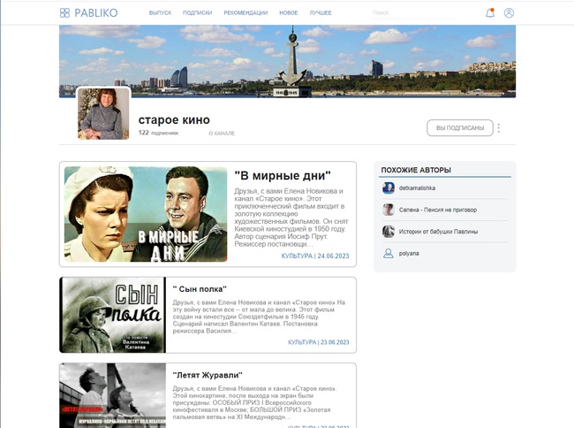Viewport: 574px width, 428px height.
Task: Open the polyana author name
Action: click(x=409, y=253)
